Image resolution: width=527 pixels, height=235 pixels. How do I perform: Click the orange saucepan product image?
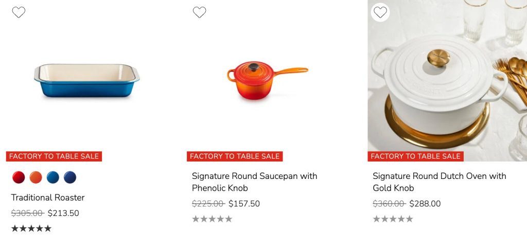pyautogui.click(x=267, y=80)
